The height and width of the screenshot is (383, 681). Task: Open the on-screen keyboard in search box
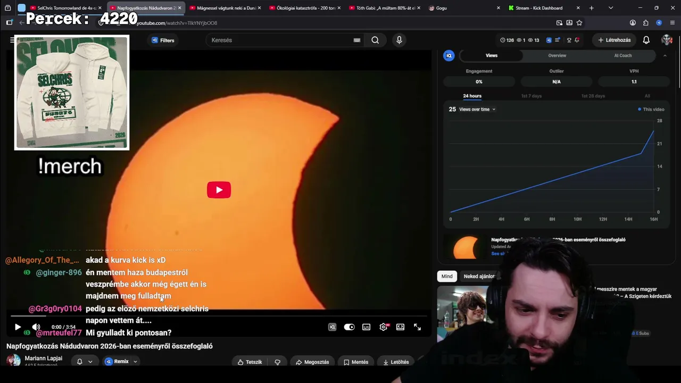point(357,40)
